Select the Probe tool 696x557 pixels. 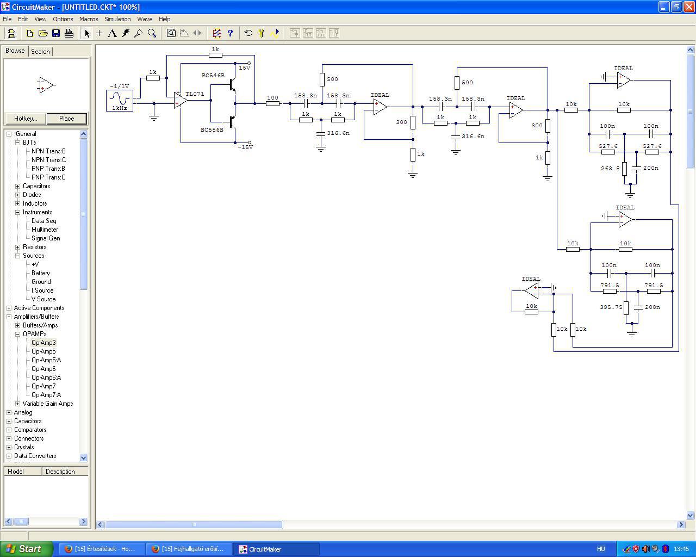coord(139,33)
